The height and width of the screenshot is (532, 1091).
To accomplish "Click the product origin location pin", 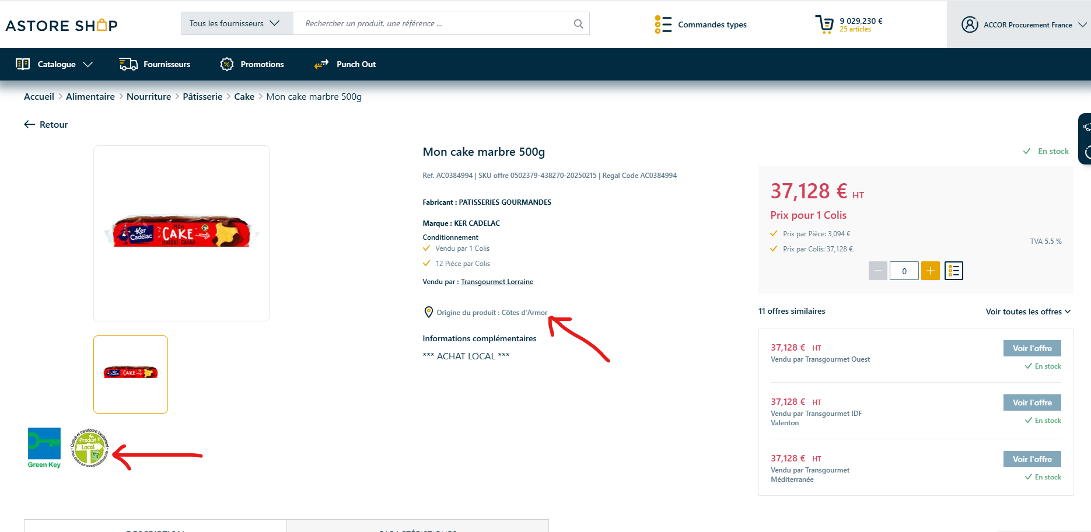I will point(428,312).
